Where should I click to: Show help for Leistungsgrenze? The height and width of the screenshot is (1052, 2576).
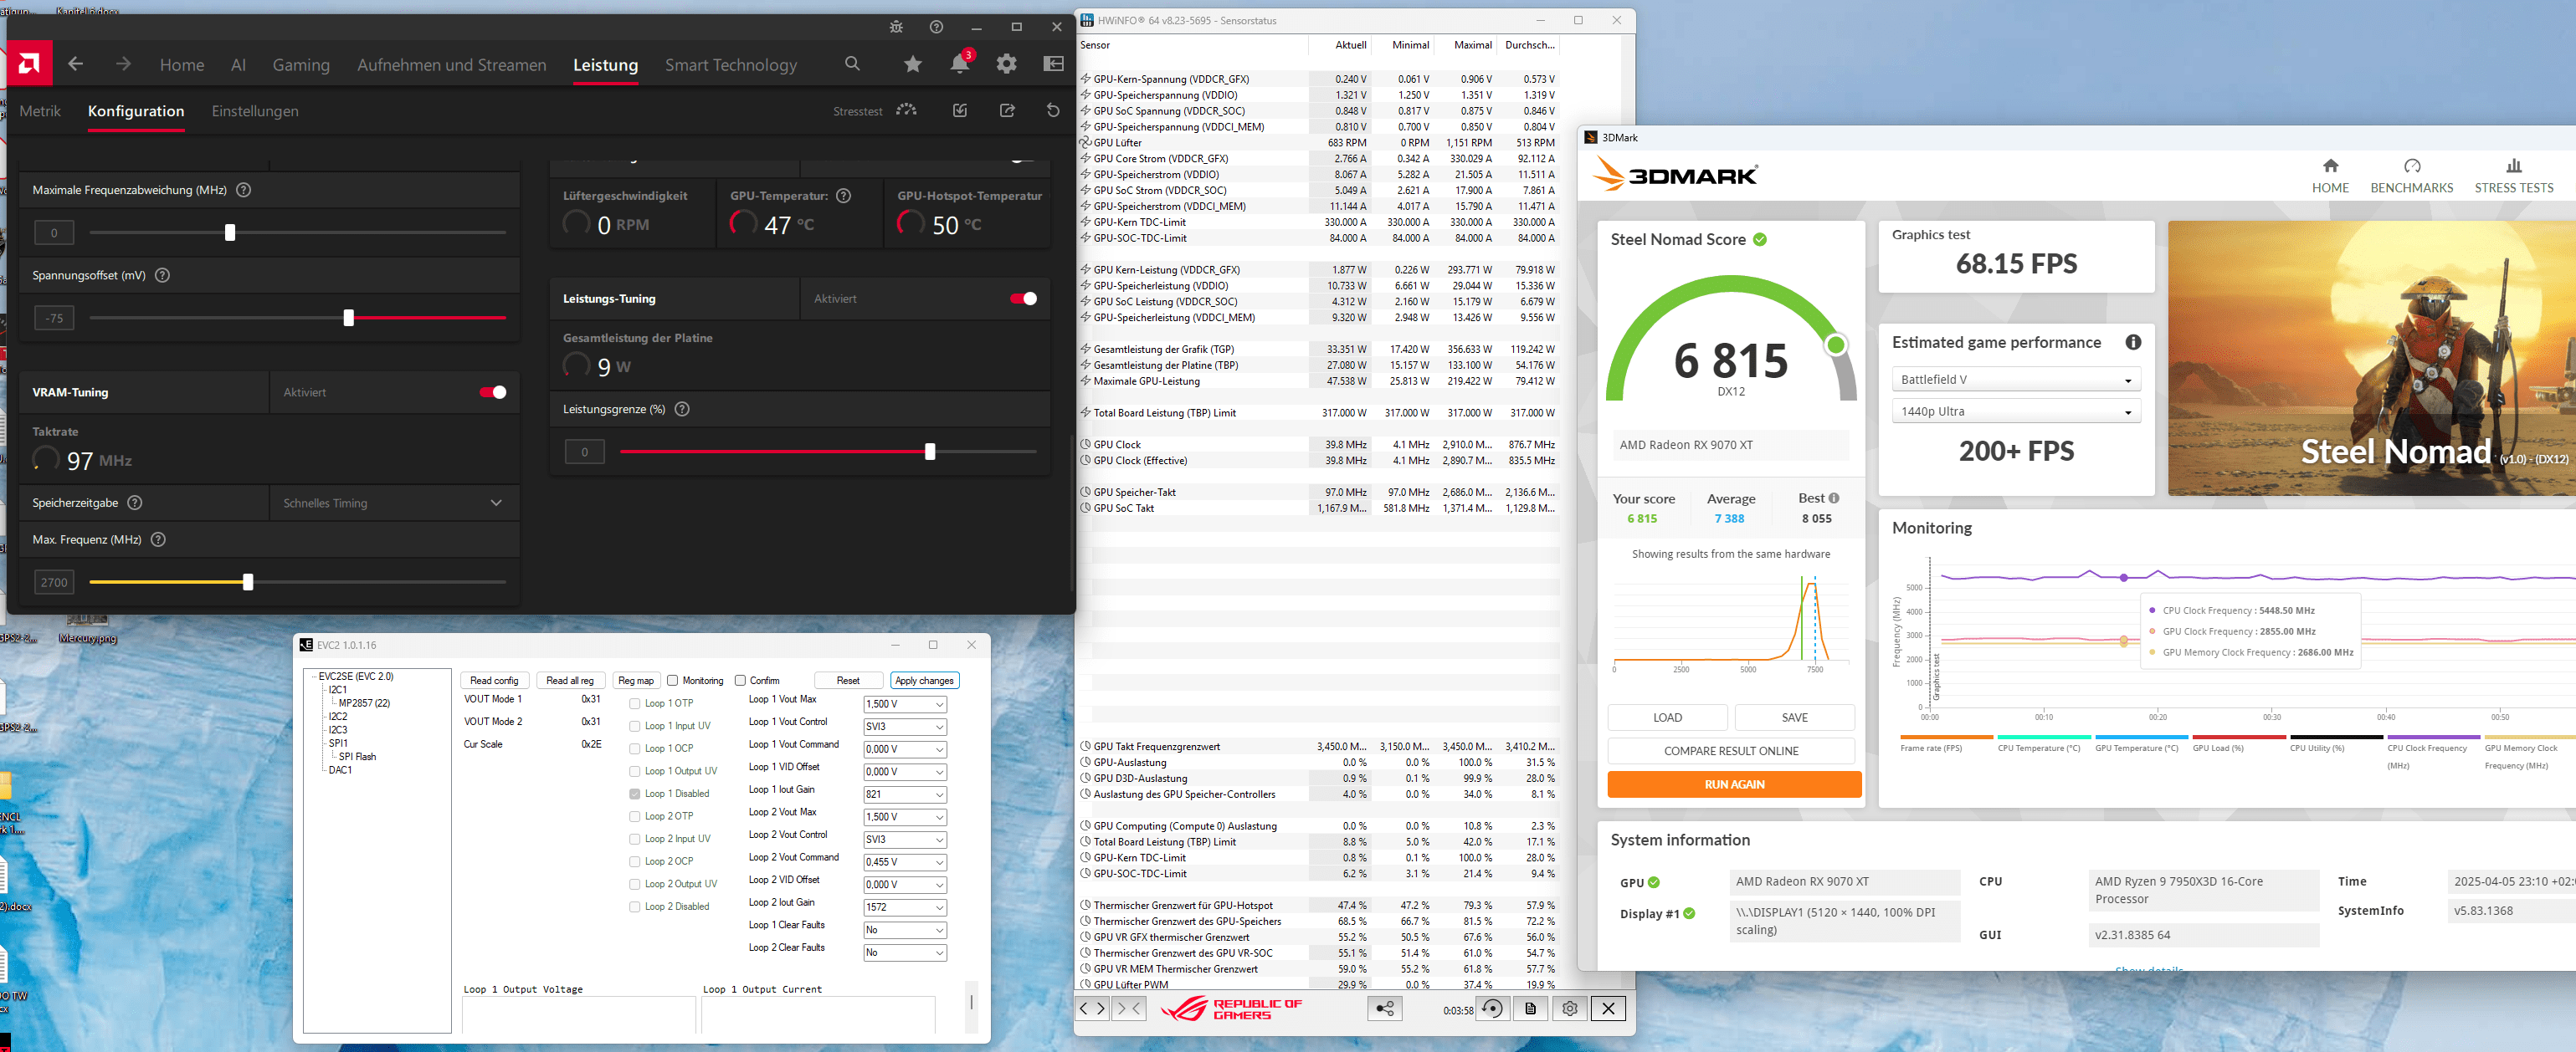coord(682,409)
